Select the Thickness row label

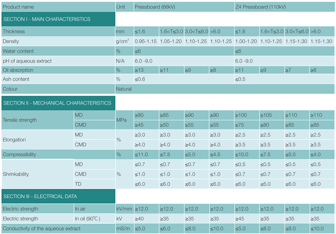[x=14, y=32]
